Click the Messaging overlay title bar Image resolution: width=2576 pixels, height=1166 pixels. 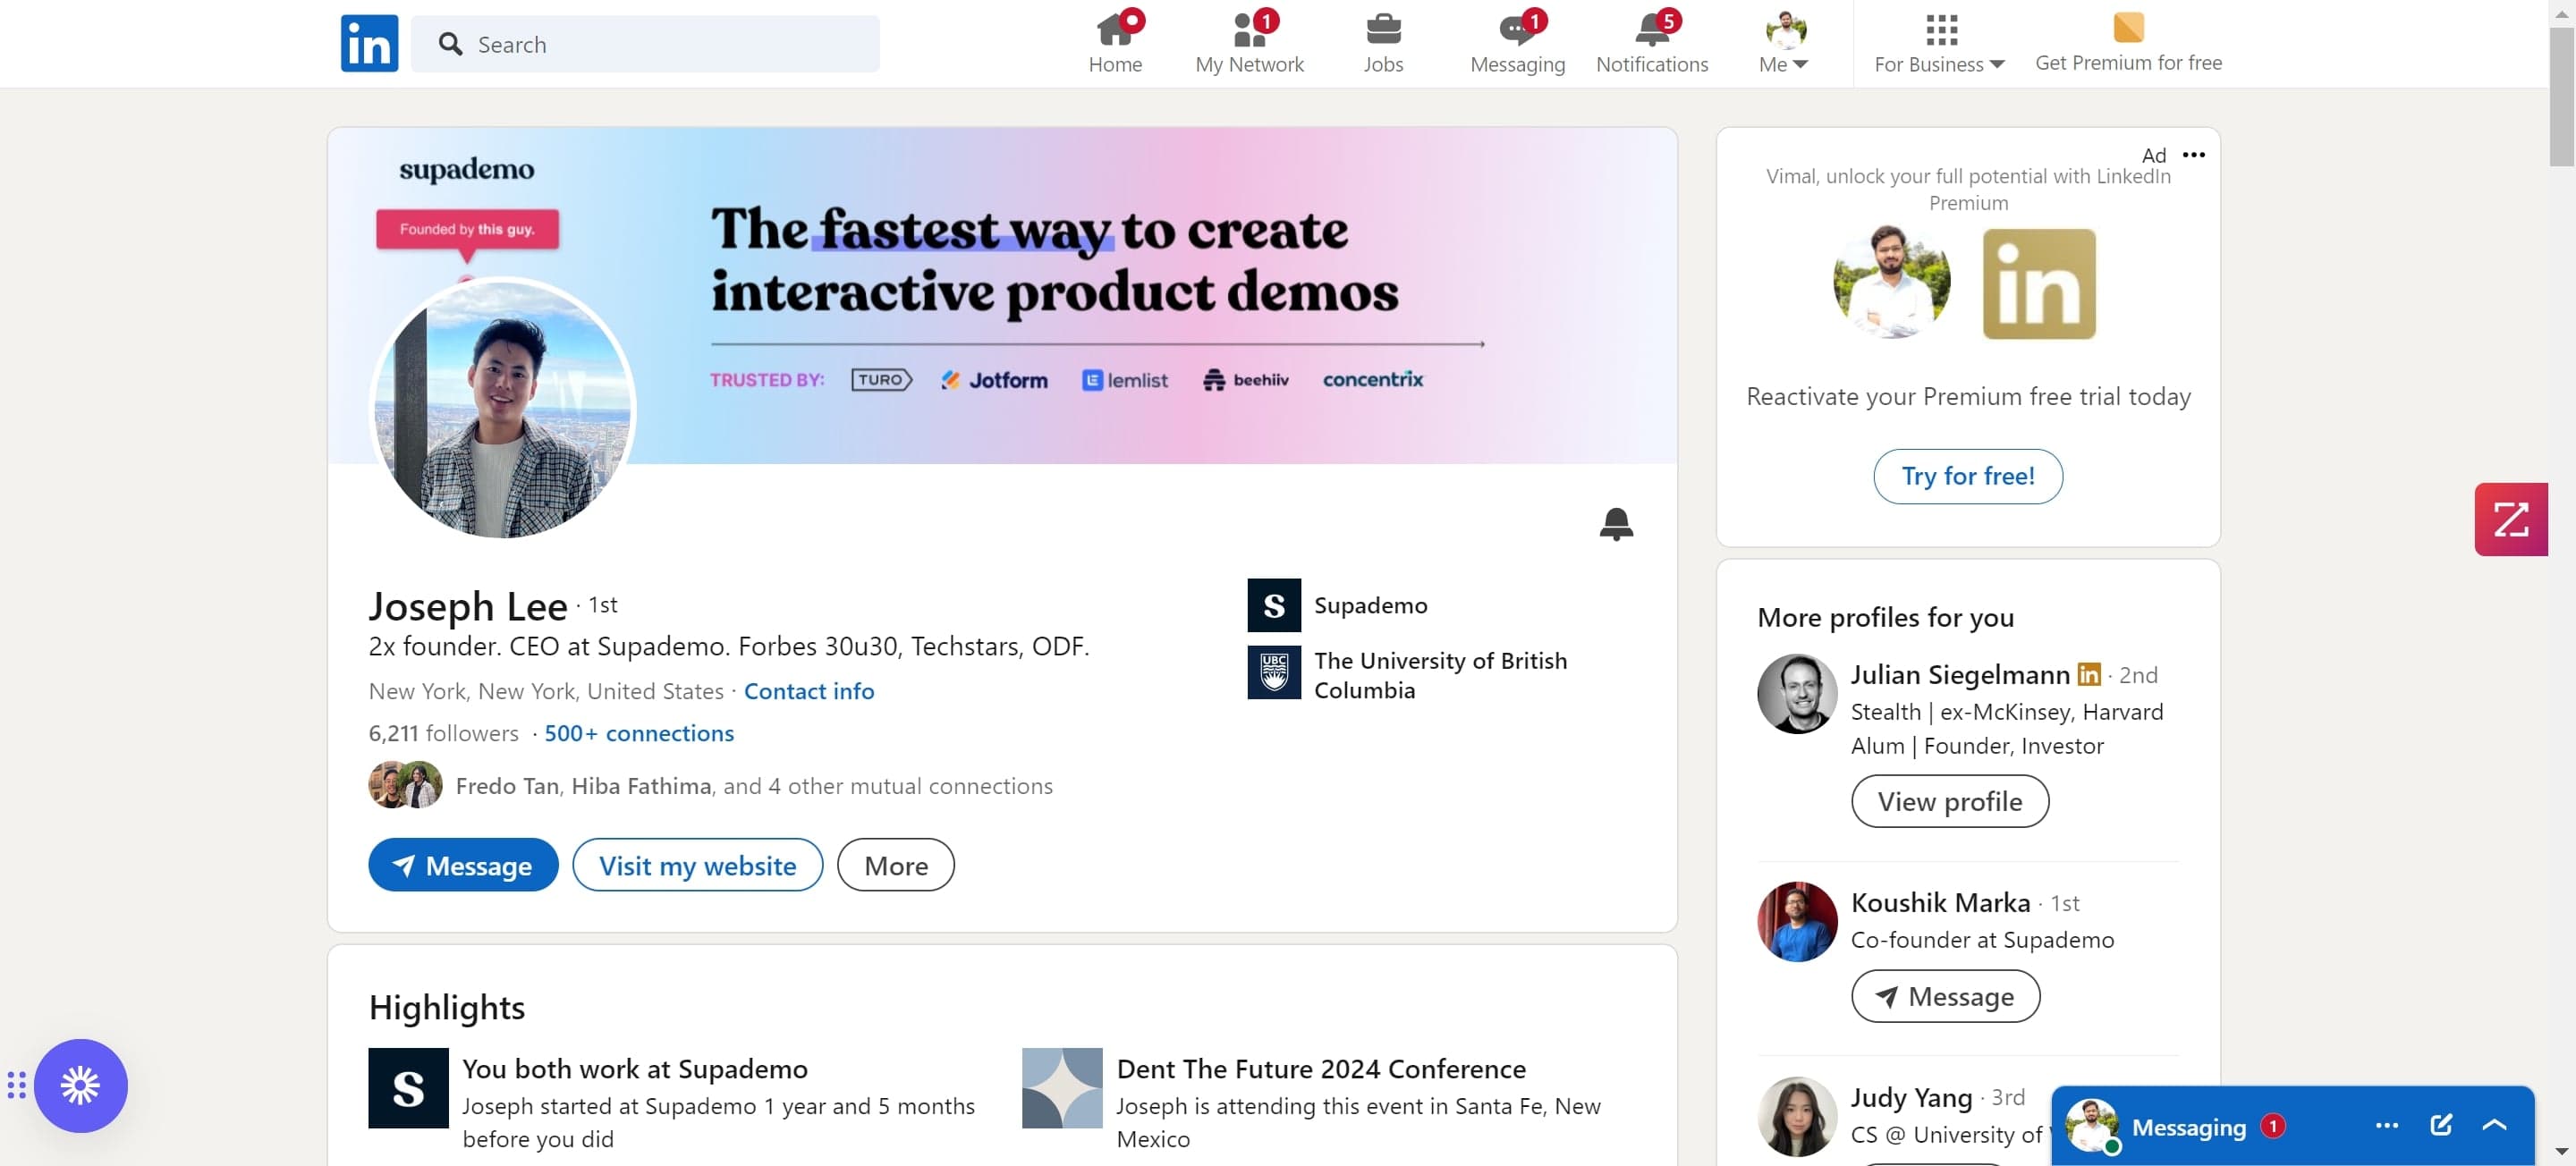tap(2292, 1126)
